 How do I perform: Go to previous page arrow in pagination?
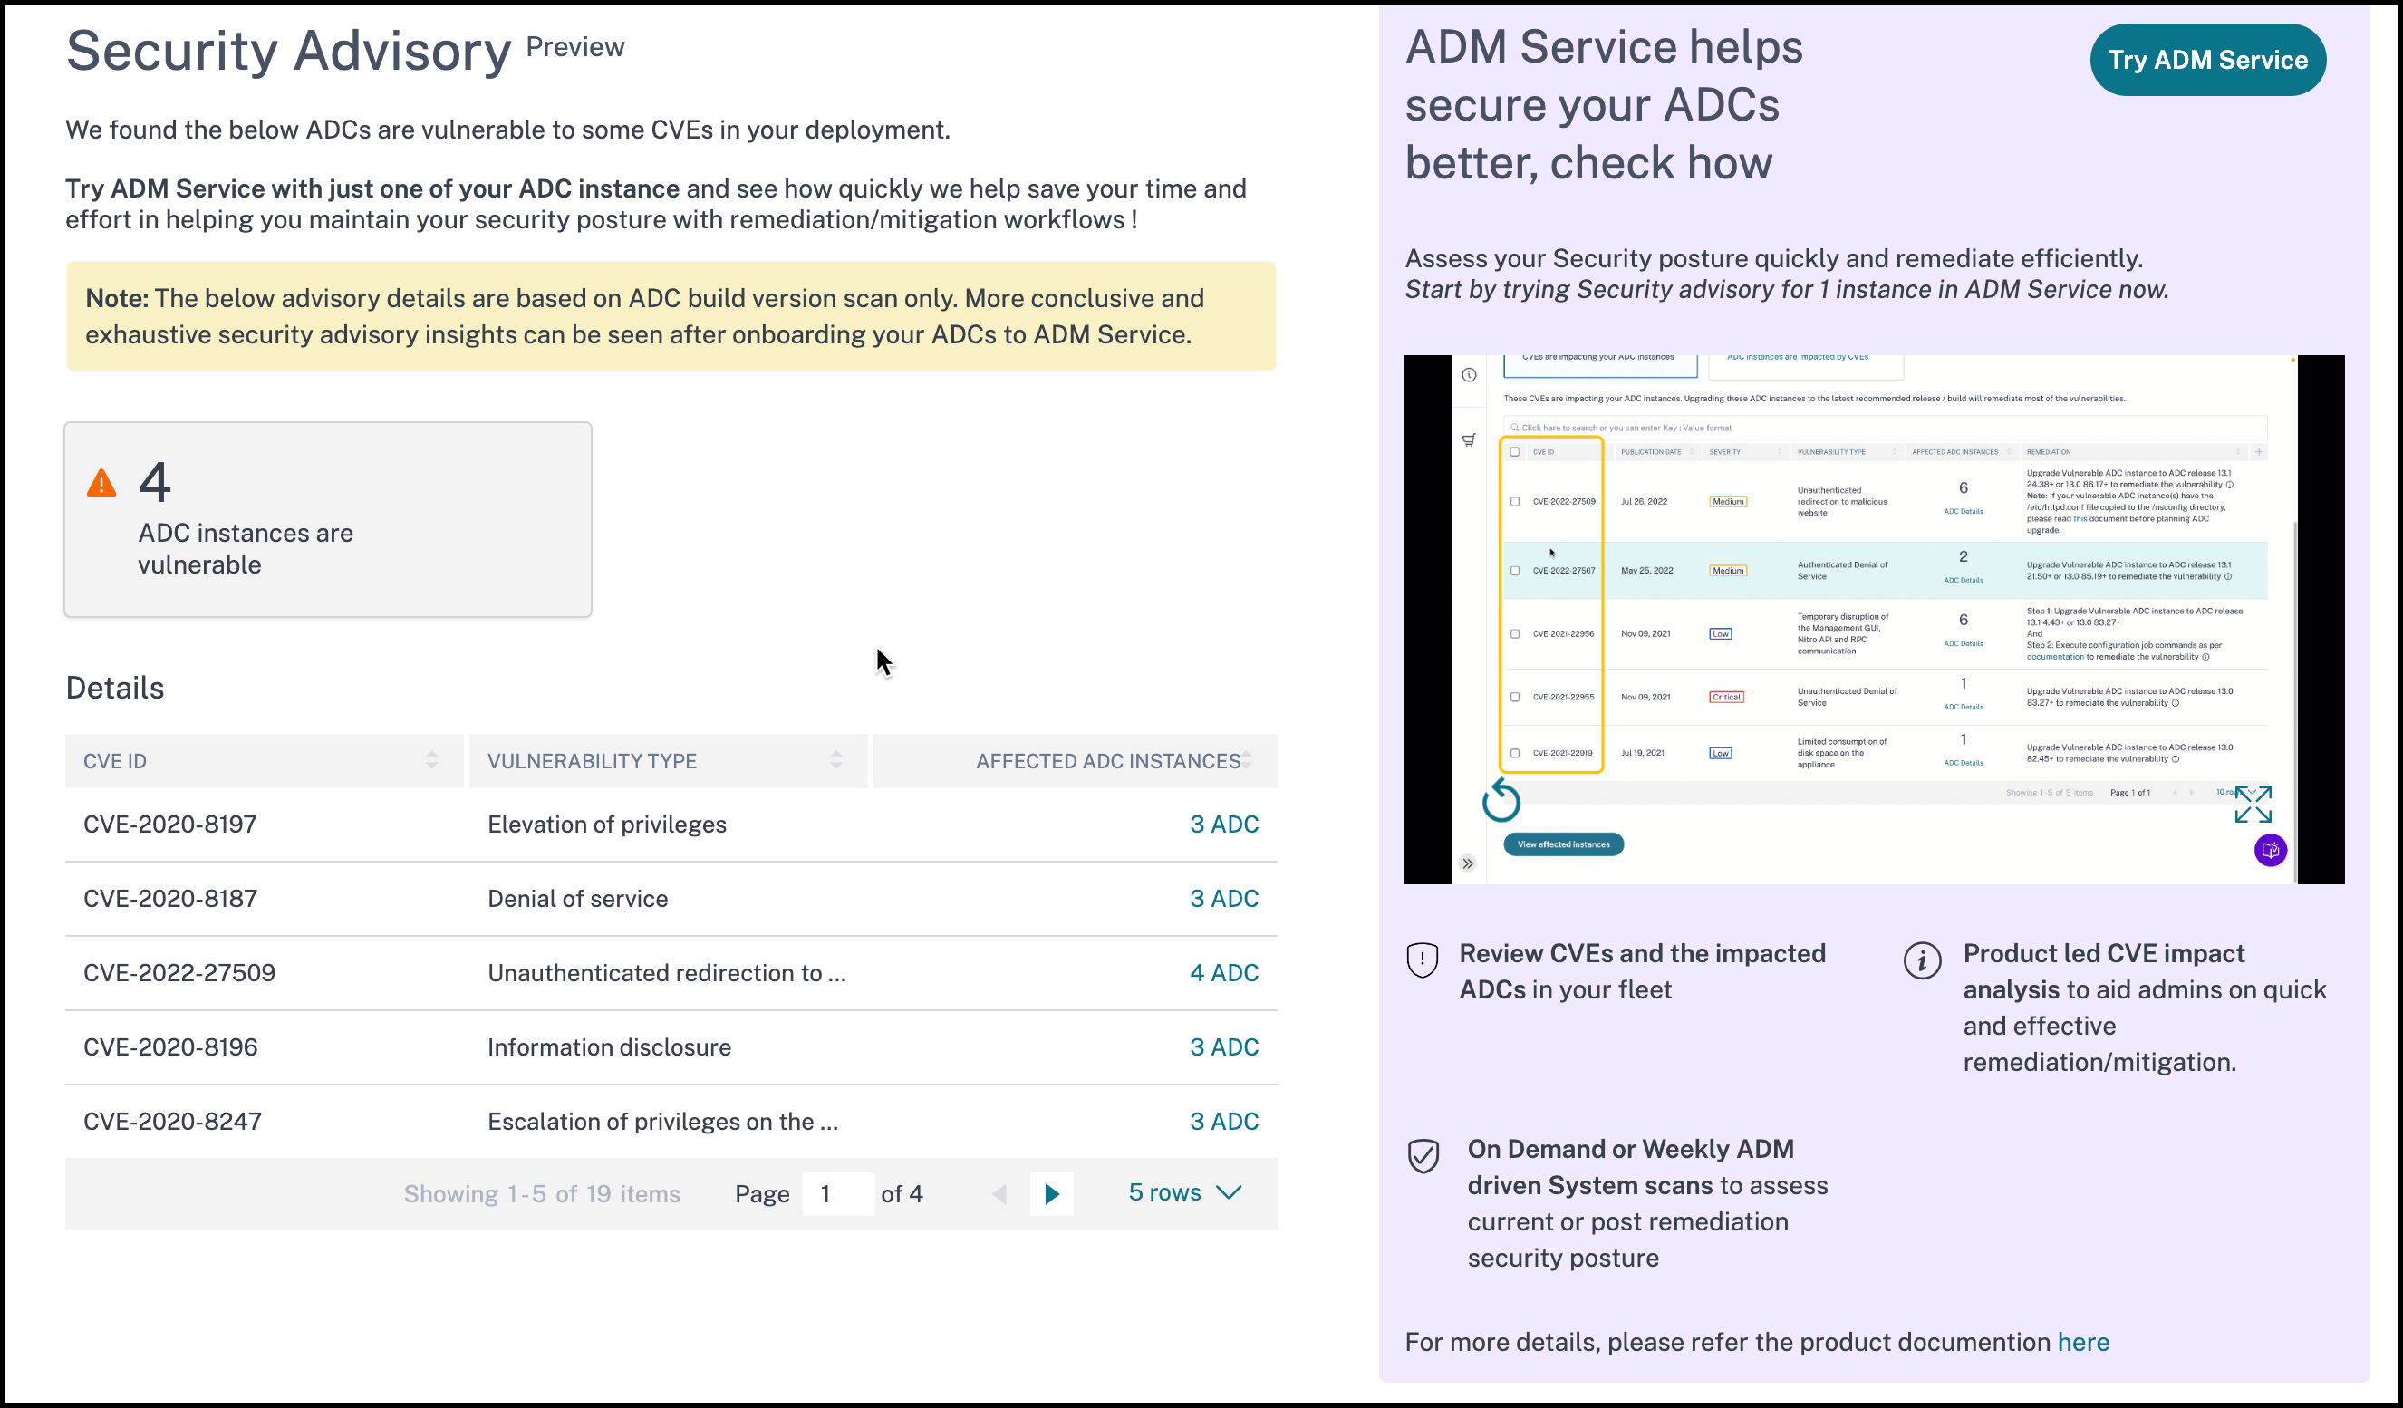point(999,1193)
